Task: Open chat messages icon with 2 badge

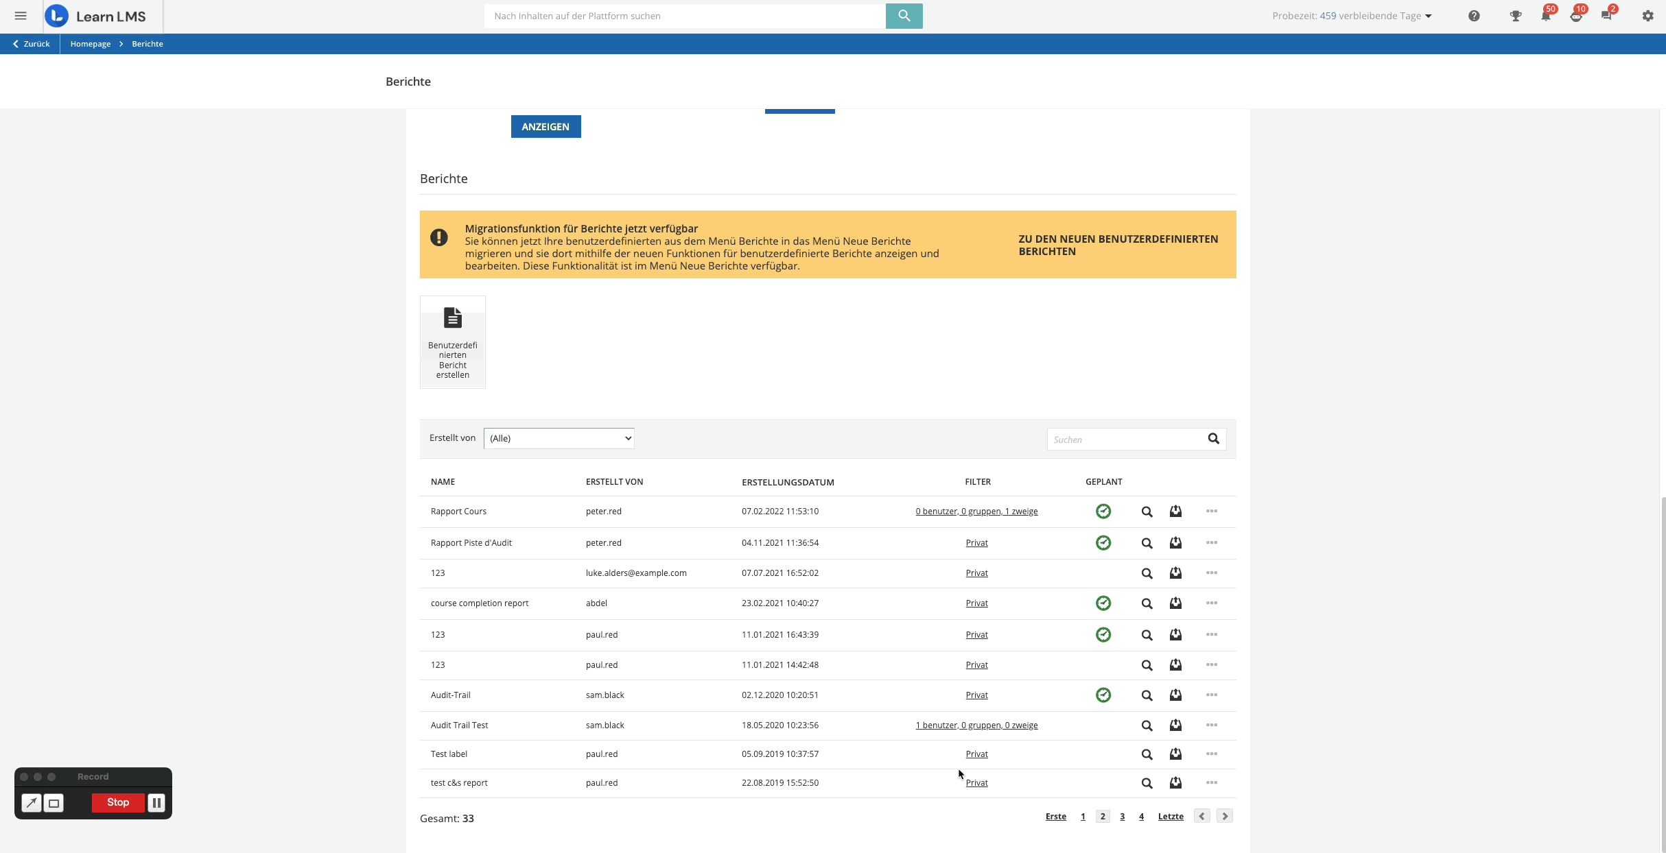Action: pyautogui.click(x=1608, y=15)
